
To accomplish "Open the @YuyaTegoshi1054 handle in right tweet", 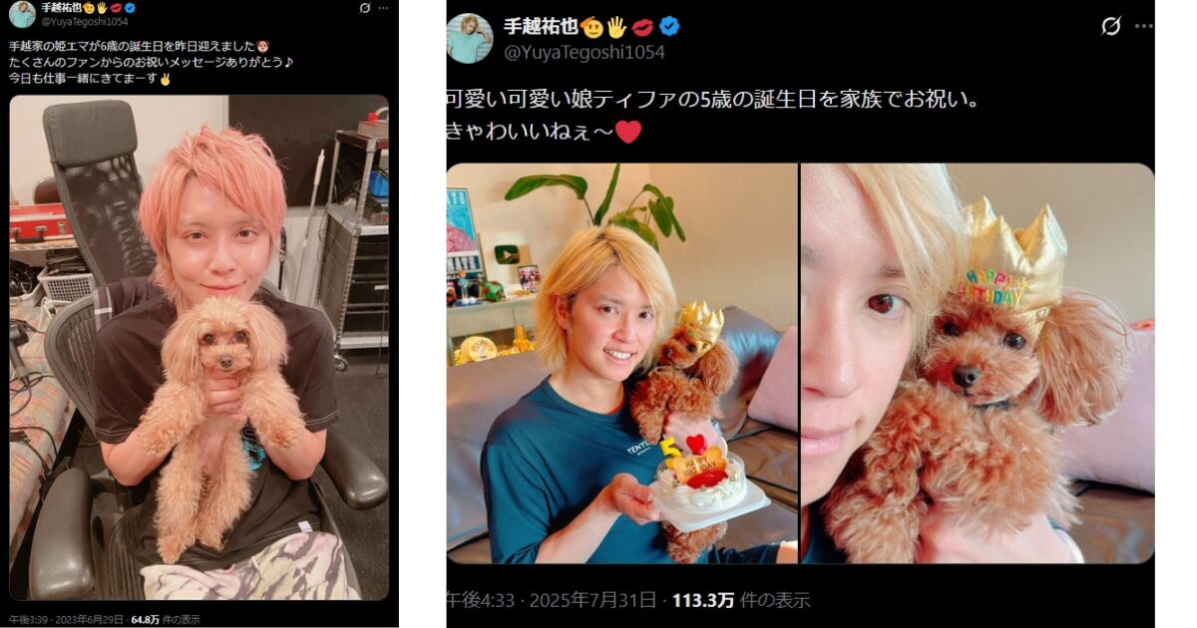I will [x=584, y=52].
